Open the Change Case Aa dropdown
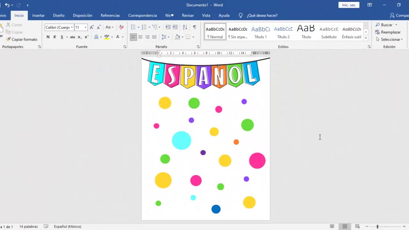The height and width of the screenshot is (230, 409). 110,27
